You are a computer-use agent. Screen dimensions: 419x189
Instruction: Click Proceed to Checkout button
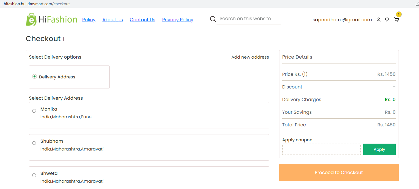(x=339, y=173)
